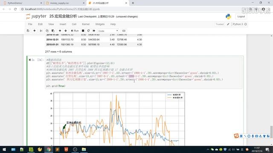This screenshot has height=153, width=273.
Task: Switch to the PythonDemo/ browser tab
Action: (x=22, y=3)
